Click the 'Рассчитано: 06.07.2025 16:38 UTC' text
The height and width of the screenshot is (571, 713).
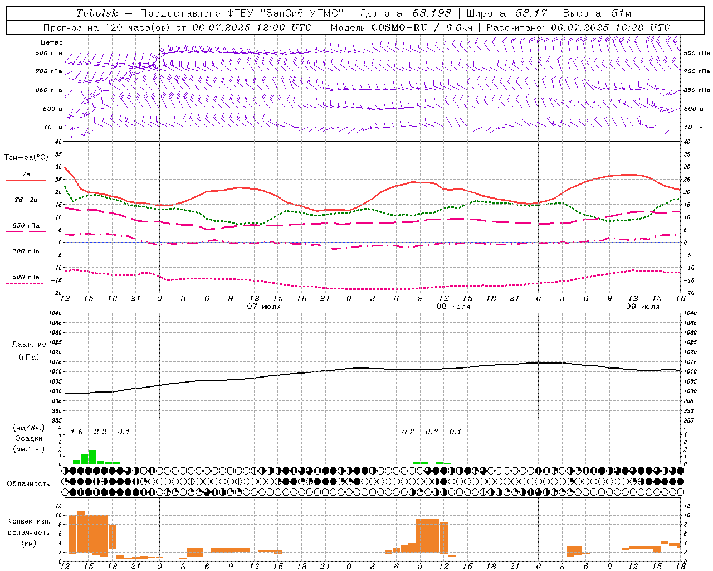pyautogui.click(x=578, y=27)
